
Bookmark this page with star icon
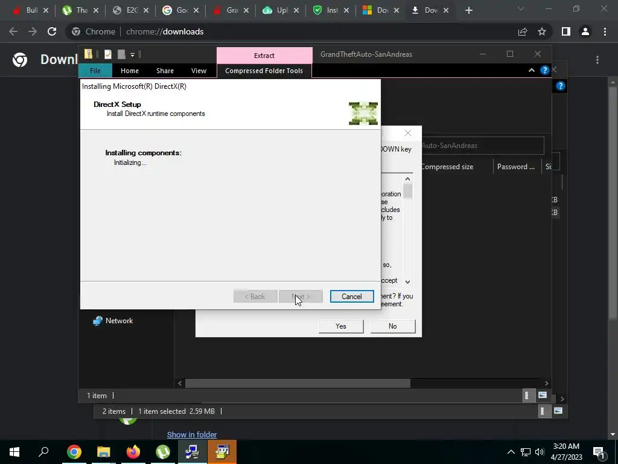(x=542, y=31)
